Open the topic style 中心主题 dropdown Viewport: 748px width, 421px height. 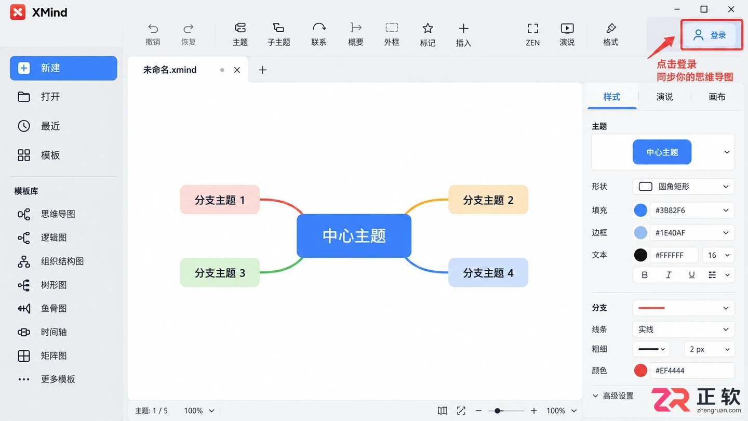coord(727,152)
